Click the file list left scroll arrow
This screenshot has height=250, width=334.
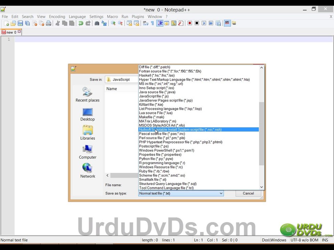tap(108, 175)
